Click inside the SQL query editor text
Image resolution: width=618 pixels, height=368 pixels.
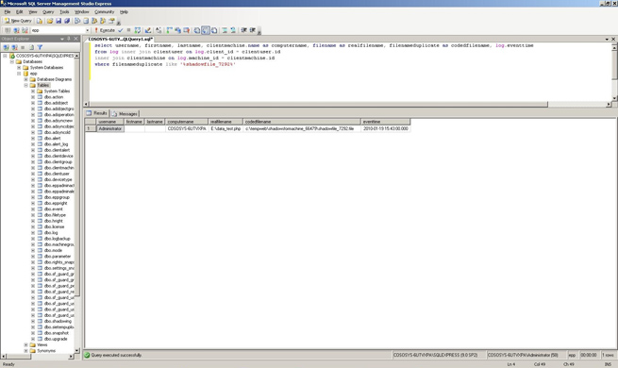coord(313,55)
